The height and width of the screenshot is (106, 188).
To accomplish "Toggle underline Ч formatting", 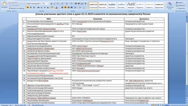I will [x=34, y=7].
